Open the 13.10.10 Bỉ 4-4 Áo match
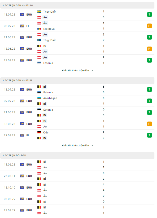This screenshot has width=157, height=218. click(x=77, y=187)
